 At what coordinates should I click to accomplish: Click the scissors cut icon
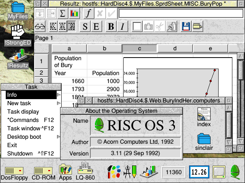click(x=160, y=26)
